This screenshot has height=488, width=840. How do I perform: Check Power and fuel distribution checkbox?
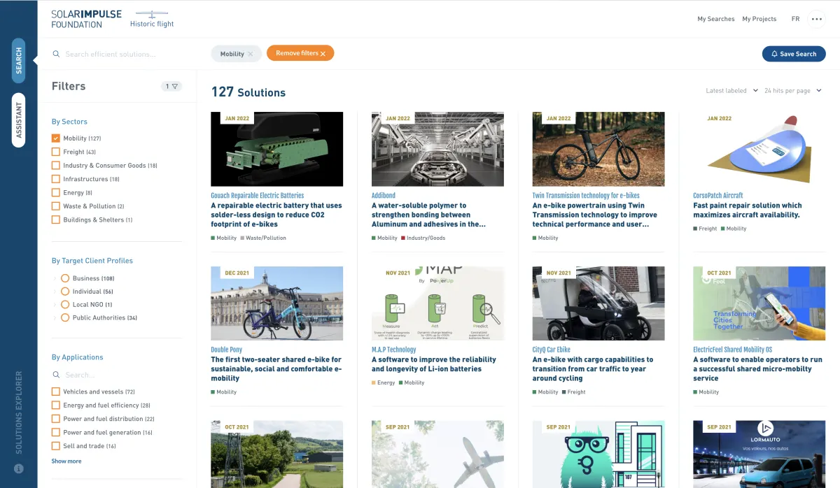click(56, 419)
